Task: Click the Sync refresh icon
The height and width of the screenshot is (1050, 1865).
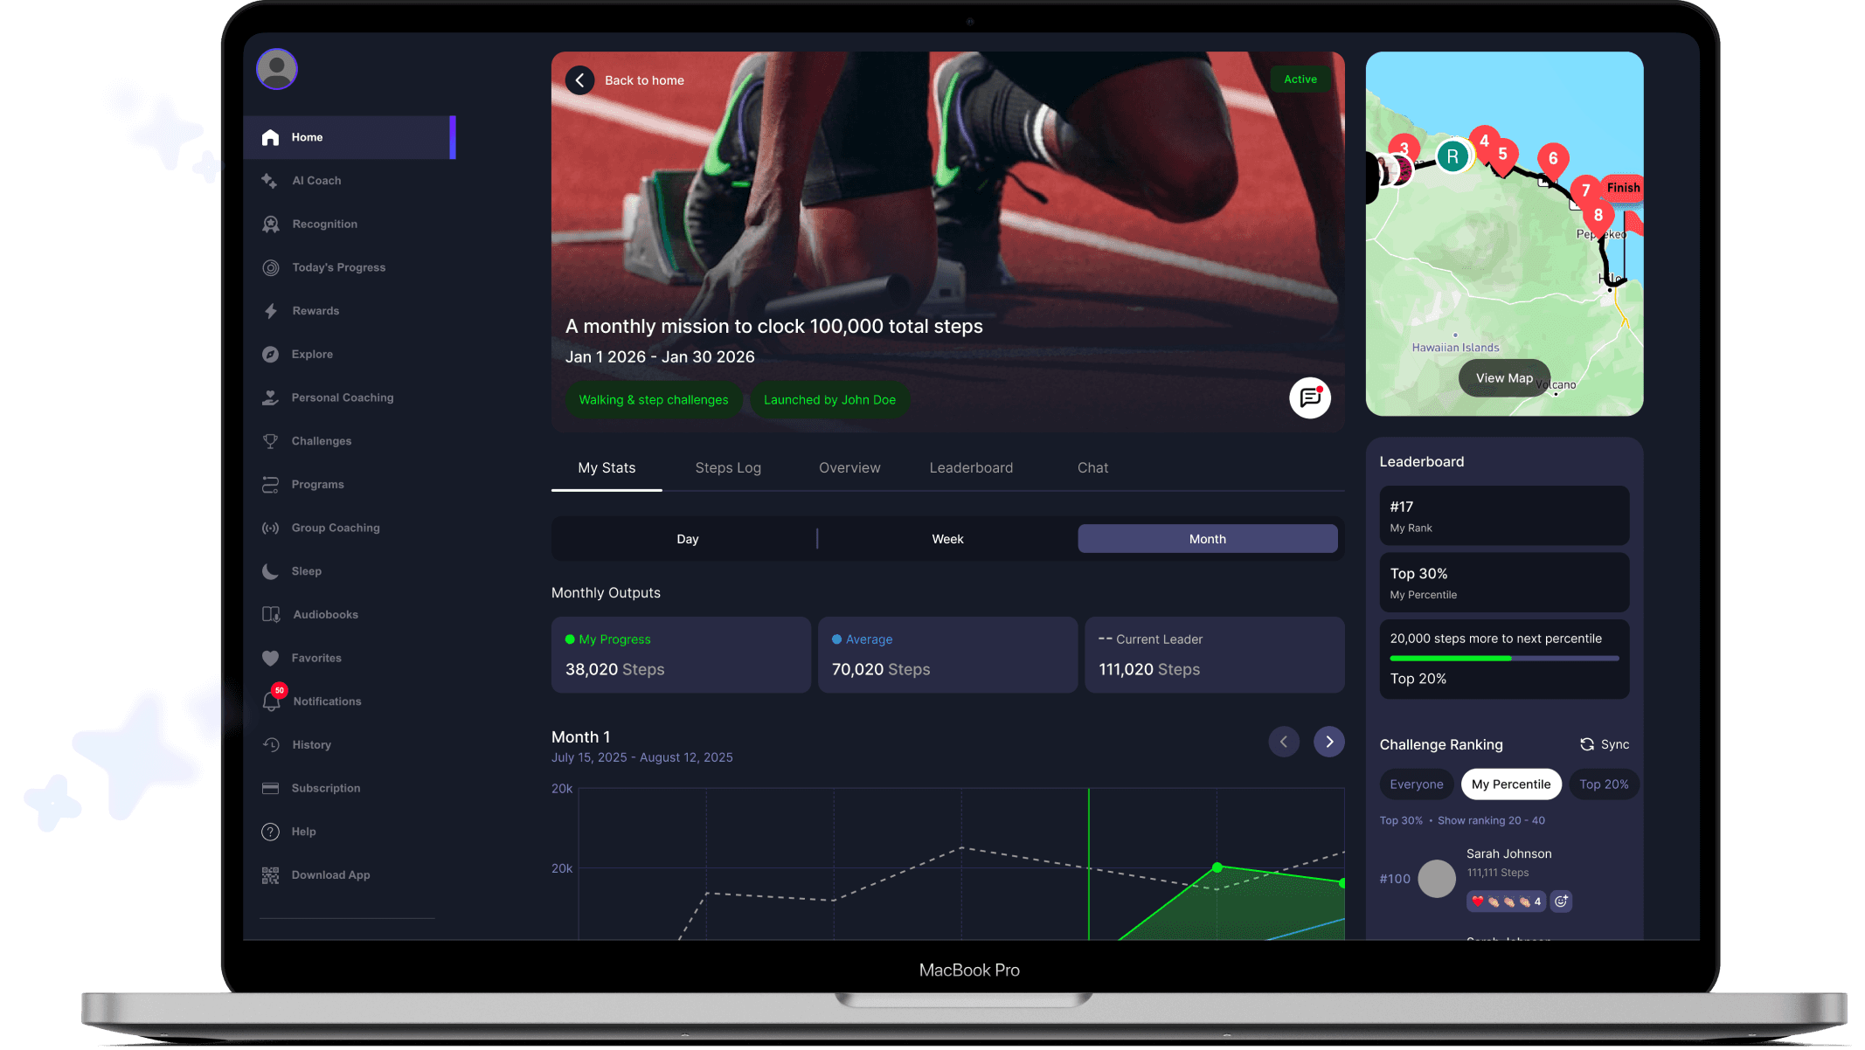Action: point(1587,744)
